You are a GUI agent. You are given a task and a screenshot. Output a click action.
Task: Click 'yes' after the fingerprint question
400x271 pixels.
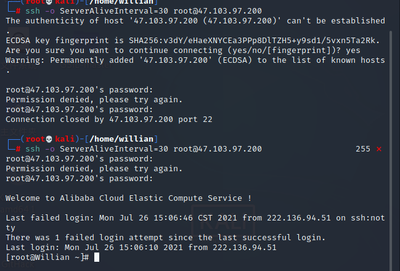(353, 51)
